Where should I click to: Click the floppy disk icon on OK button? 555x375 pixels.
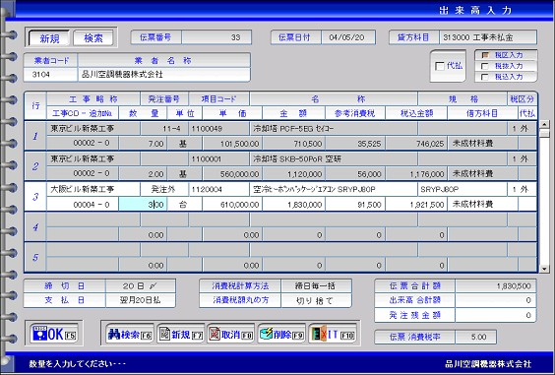point(39,334)
